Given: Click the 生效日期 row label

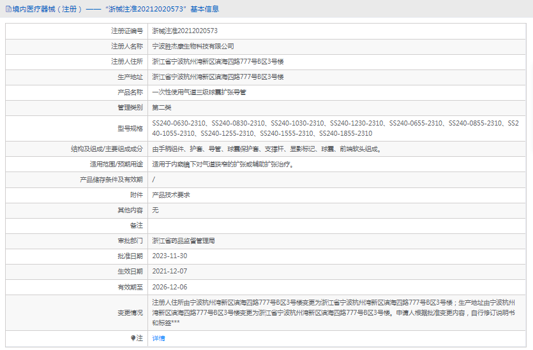Looking at the screenshot, I should pos(130,271).
